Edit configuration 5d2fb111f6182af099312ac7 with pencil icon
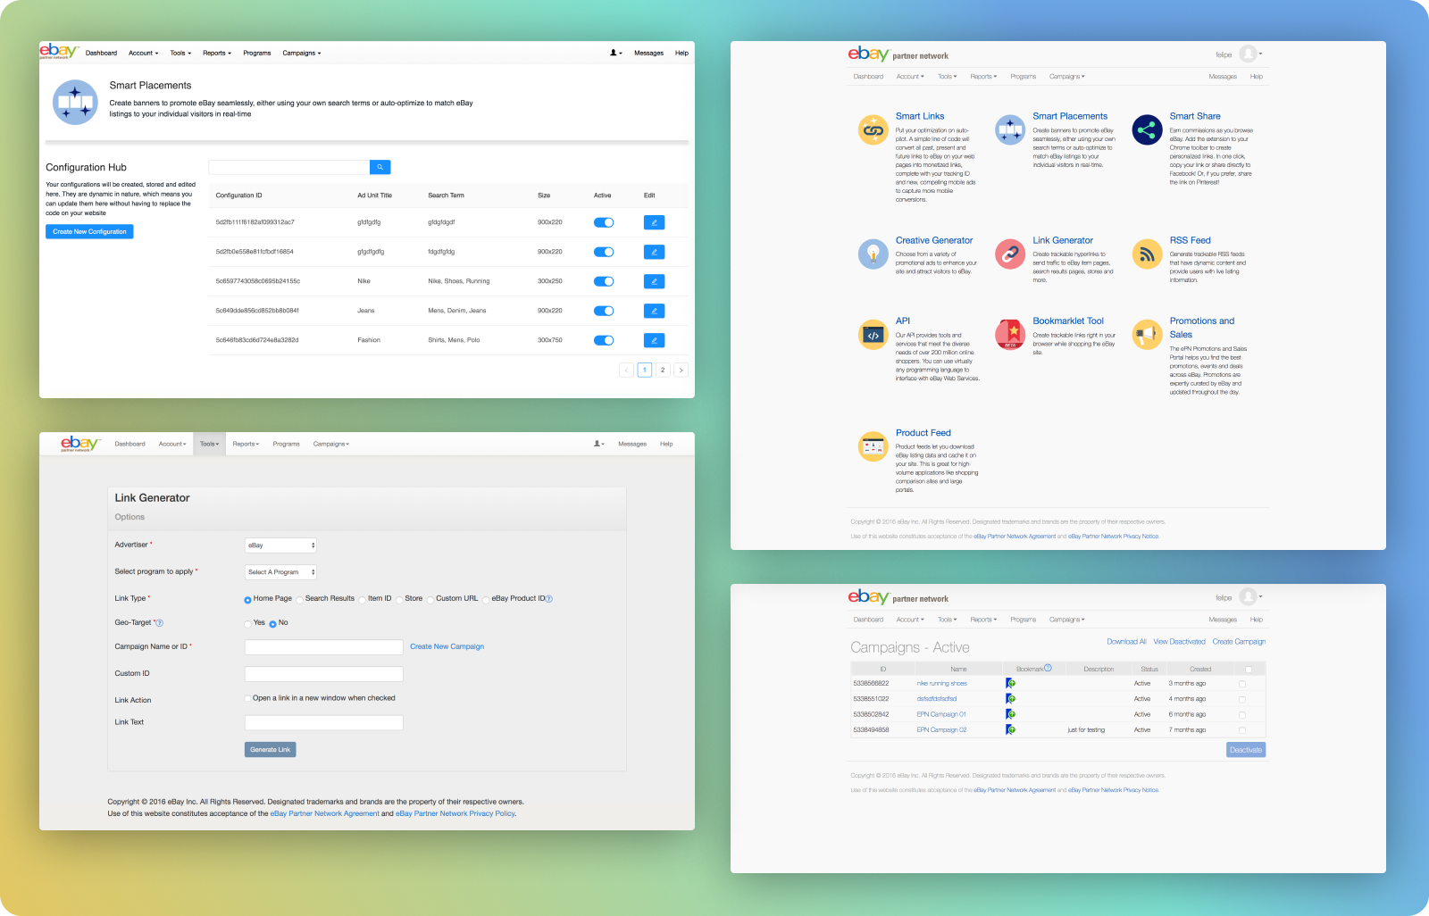1429x916 pixels. point(654,222)
